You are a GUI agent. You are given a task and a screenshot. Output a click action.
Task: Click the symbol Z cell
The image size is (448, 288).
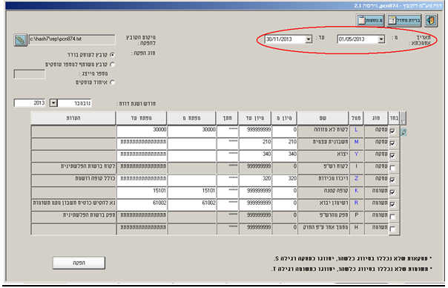356,180
